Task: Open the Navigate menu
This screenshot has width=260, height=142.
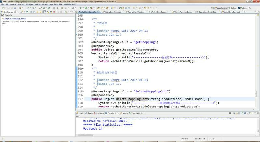Action: (30, 4)
